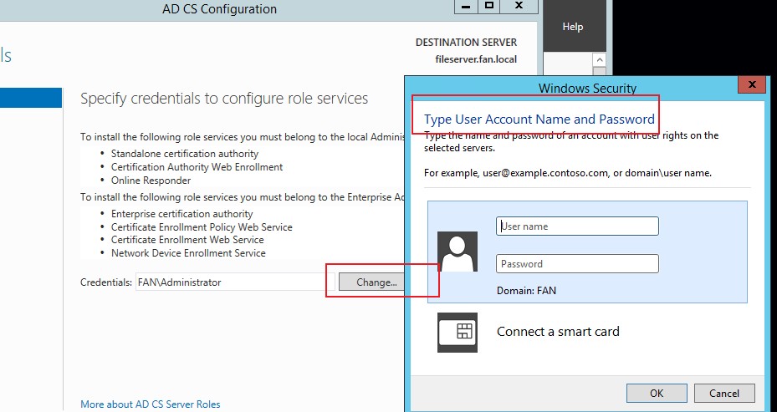Cancel the Windows Security dialog

click(724, 393)
